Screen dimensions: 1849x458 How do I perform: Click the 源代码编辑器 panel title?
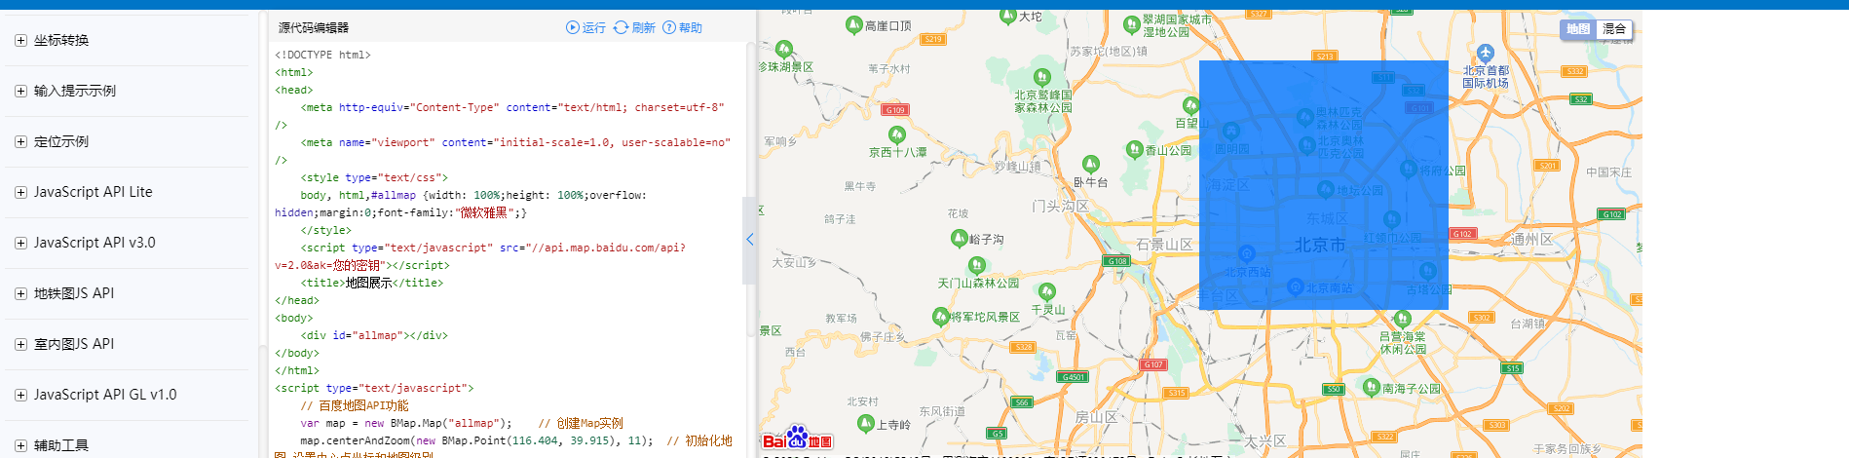[x=314, y=27]
